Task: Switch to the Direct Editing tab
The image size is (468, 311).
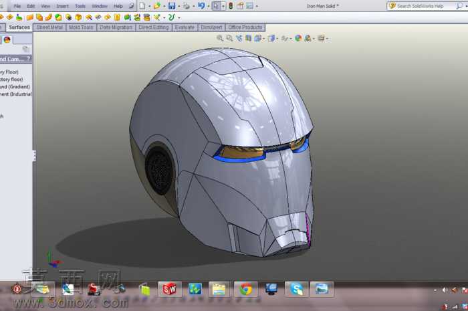Action: pos(154,27)
